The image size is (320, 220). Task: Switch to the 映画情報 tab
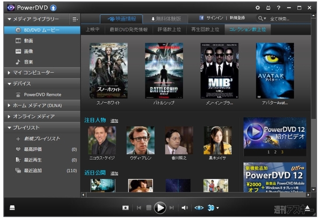(122, 19)
